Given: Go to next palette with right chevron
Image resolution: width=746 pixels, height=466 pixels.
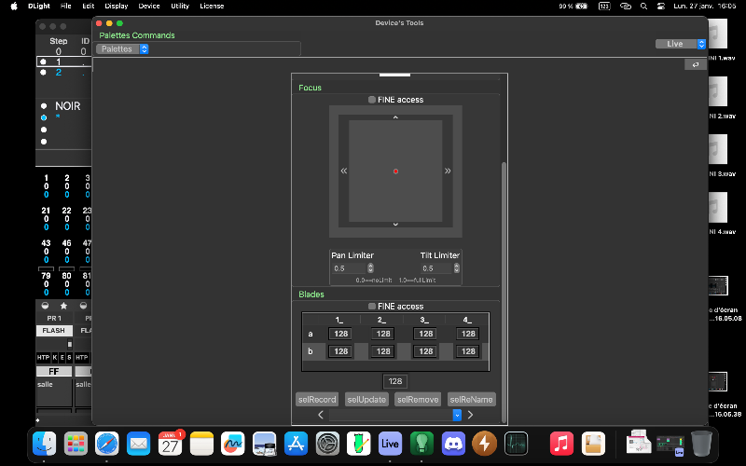Looking at the screenshot, I should (470, 415).
